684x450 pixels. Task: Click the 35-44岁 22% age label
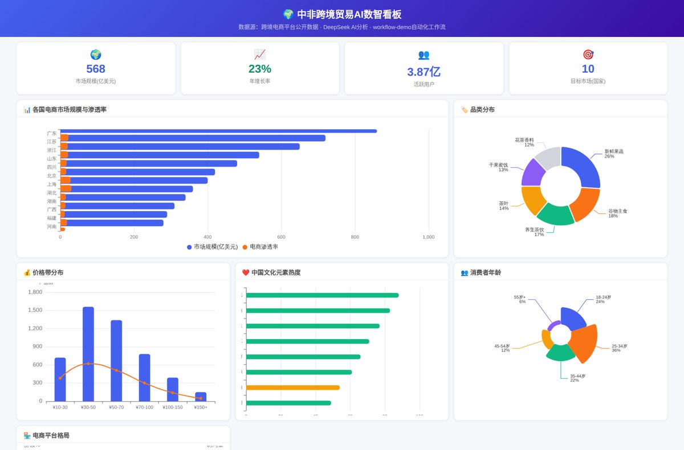click(x=578, y=378)
